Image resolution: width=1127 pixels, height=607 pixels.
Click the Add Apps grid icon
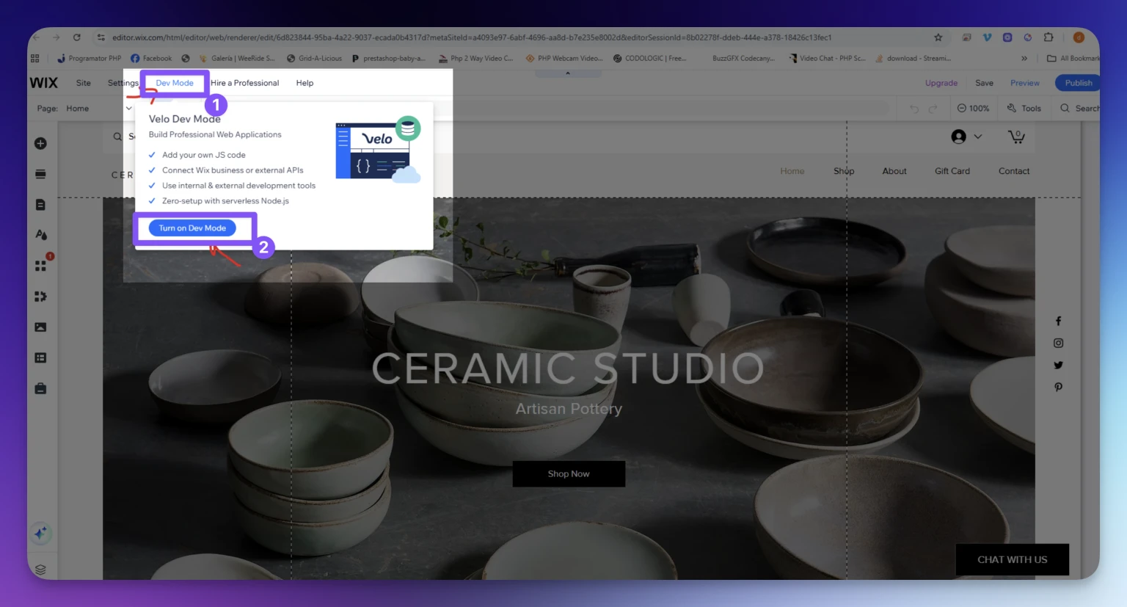40,266
